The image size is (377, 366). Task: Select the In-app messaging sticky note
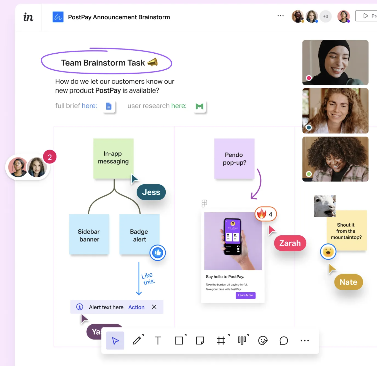pyautogui.click(x=113, y=158)
